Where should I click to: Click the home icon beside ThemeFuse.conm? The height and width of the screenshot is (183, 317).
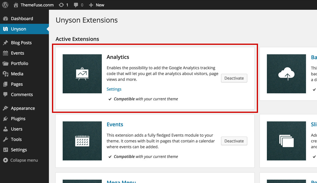(16, 5)
